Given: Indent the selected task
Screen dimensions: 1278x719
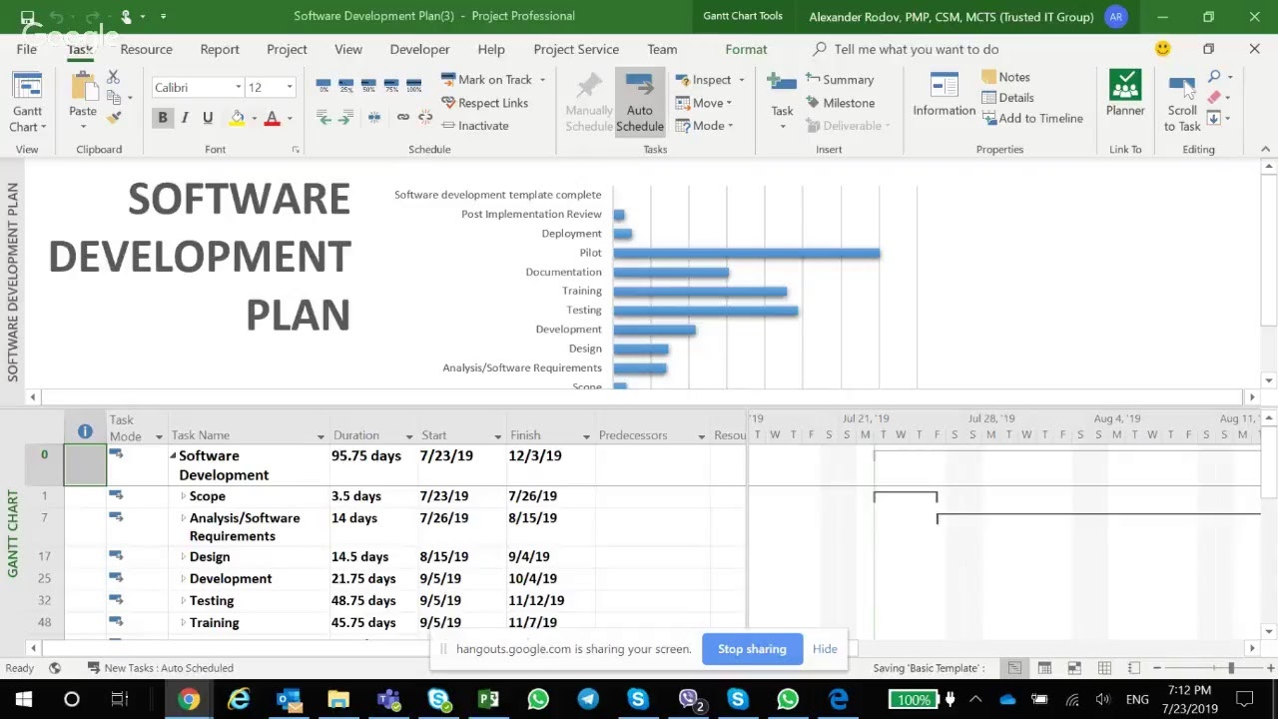Looking at the screenshot, I should (346, 118).
